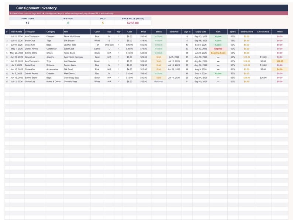The height and width of the screenshot is (220, 293).
Task: Click the 'Shoes' category cell
Action: click(54, 53)
